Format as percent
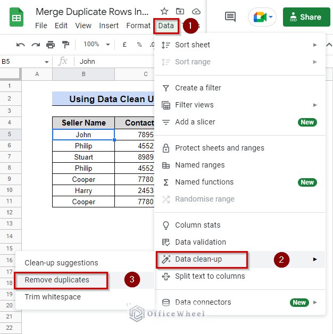The width and height of the screenshot is (333, 334). coord(139,45)
